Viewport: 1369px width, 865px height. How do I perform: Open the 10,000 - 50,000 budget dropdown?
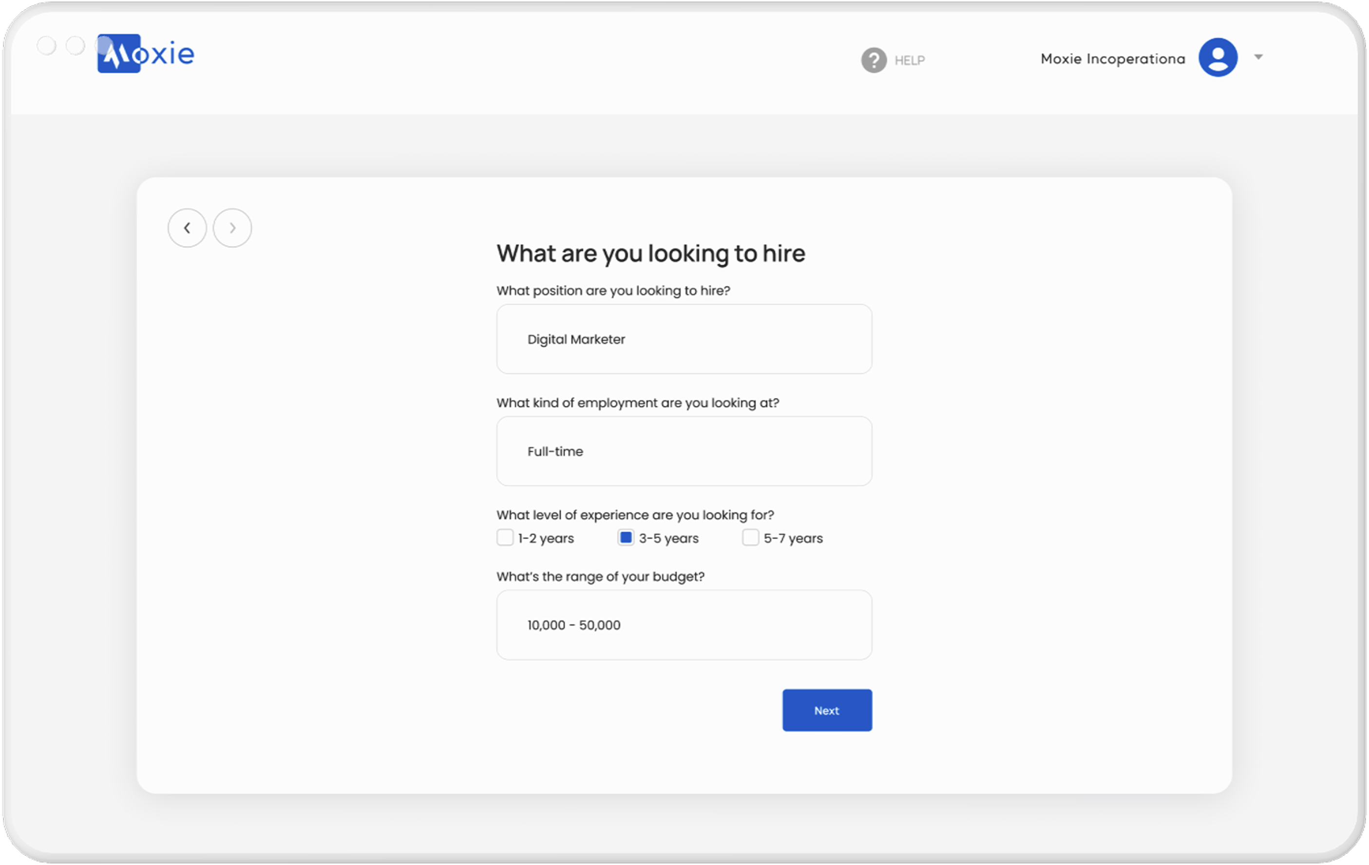click(684, 625)
